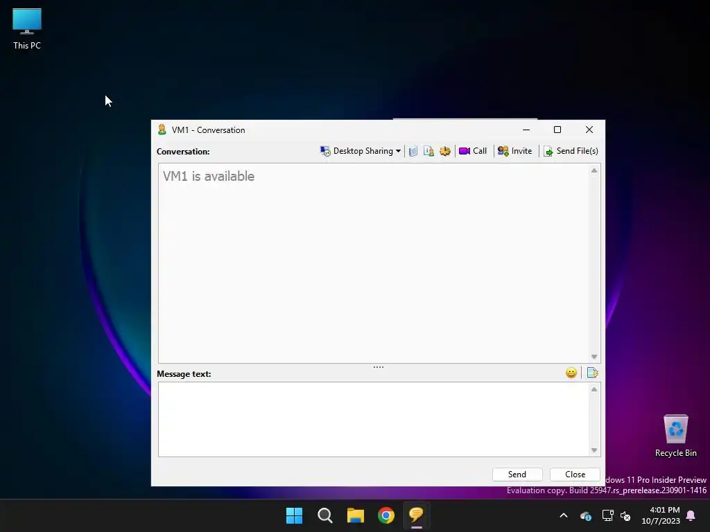
Task: Click inside the Message text box
Action: tap(374, 419)
